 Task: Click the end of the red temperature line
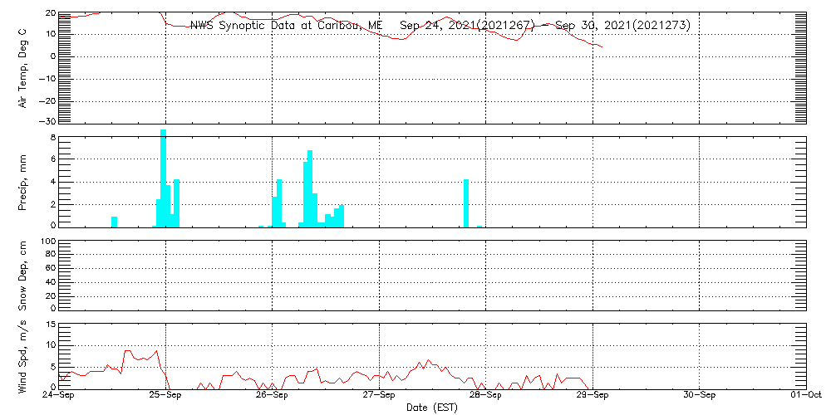tap(602, 47)
